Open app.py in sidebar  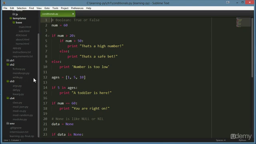click(x=17, y=48)
